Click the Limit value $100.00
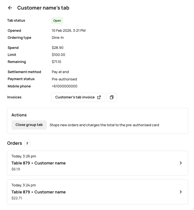The width and height of the screenshot is (194, 210). click(x=58, y=55)
